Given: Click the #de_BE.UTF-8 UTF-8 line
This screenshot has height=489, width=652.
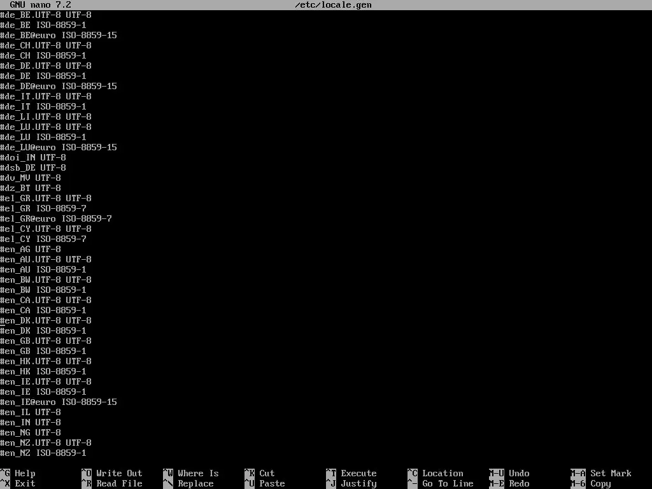Looking at the screenshot, I should (46, 15).
